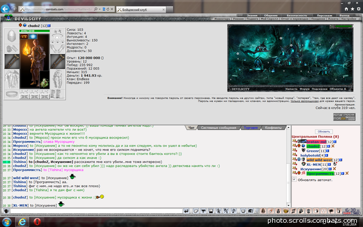
Task: Toggle the Обновлять автомат. checkbox
Action: click(294, 179)
